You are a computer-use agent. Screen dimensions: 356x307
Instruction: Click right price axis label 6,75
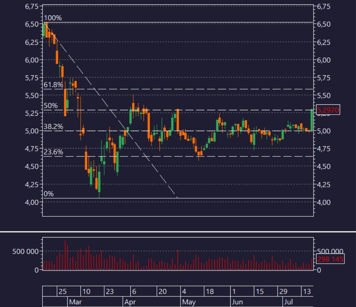coord(324,7)
